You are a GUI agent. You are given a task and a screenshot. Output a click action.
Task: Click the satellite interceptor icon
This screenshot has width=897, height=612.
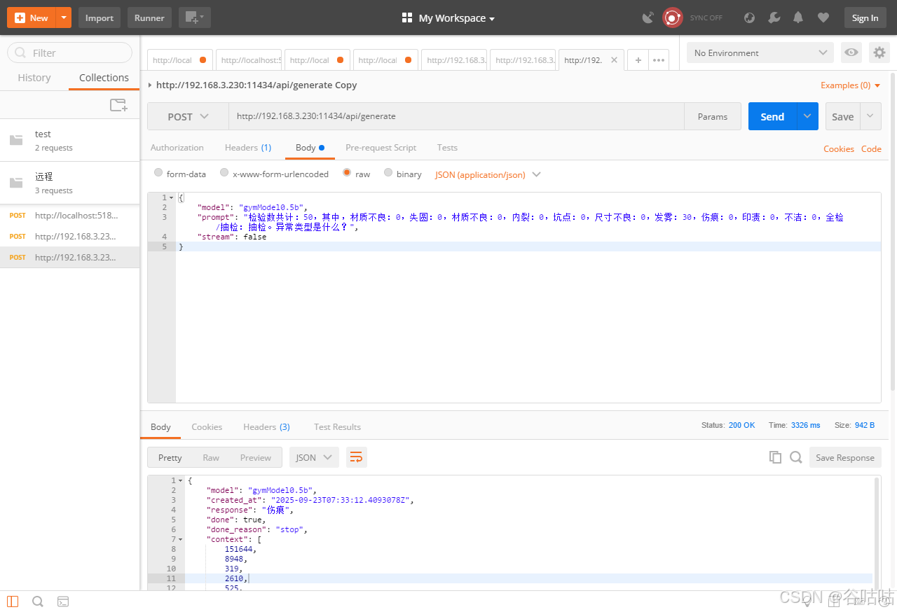point(648,18)
